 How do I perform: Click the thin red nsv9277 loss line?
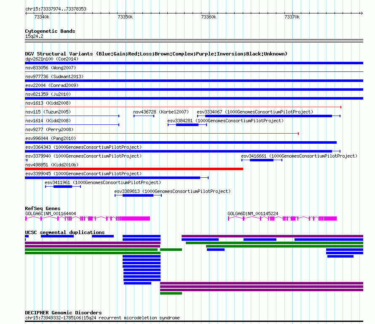click(x=162, y=134)
